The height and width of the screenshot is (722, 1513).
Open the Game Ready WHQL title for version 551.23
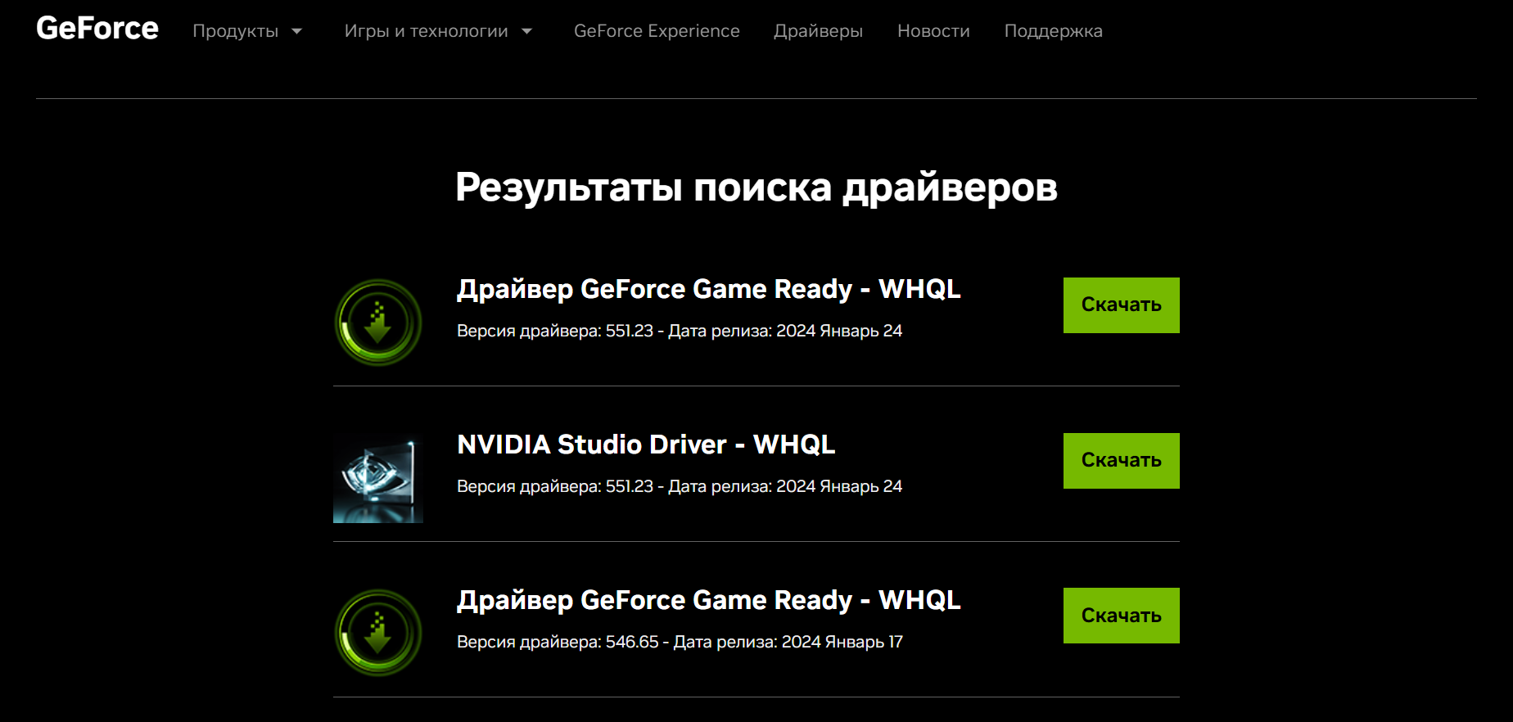pos(709,289)
